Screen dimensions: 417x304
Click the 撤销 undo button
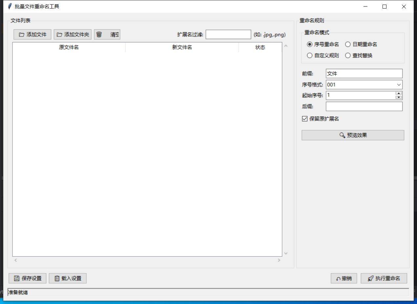click(x=344, y=278)
